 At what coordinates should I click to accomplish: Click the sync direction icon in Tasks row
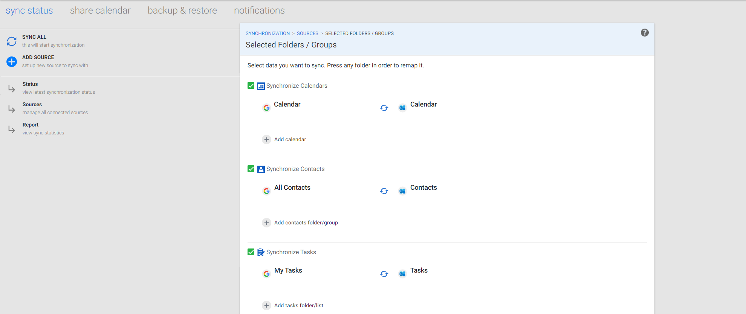(x=384, y=274)
